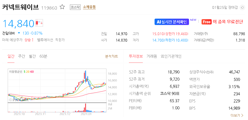
Task: Click PER(배) value 65.37
Action: 175,101
